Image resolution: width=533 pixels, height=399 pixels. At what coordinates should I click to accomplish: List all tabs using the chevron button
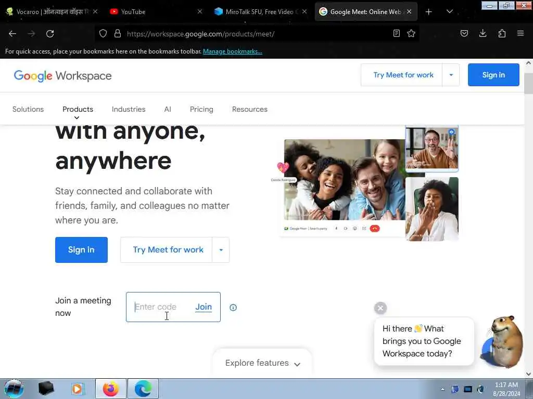450,11
